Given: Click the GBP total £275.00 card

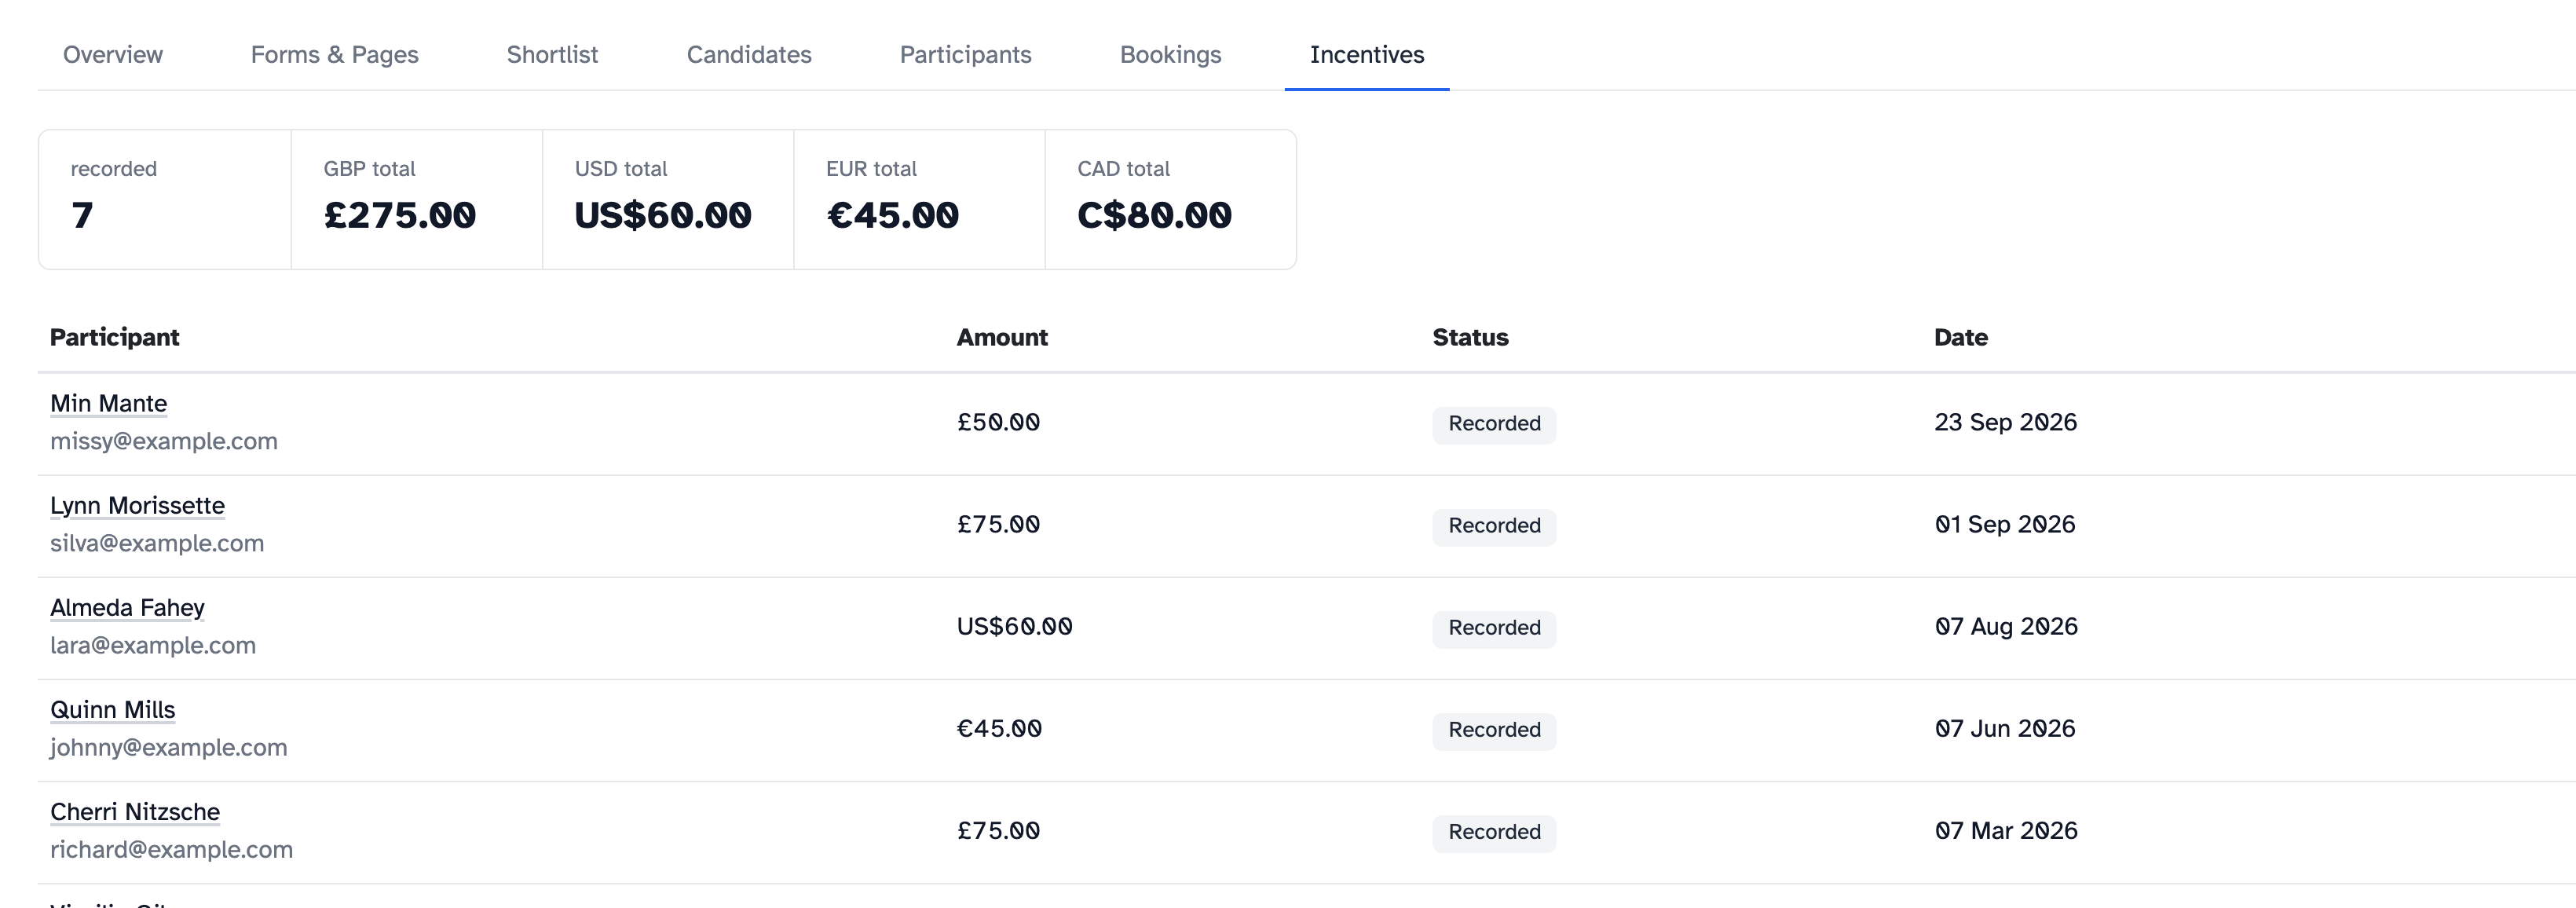Looking at the screenshot, I should tap(417, 199).
